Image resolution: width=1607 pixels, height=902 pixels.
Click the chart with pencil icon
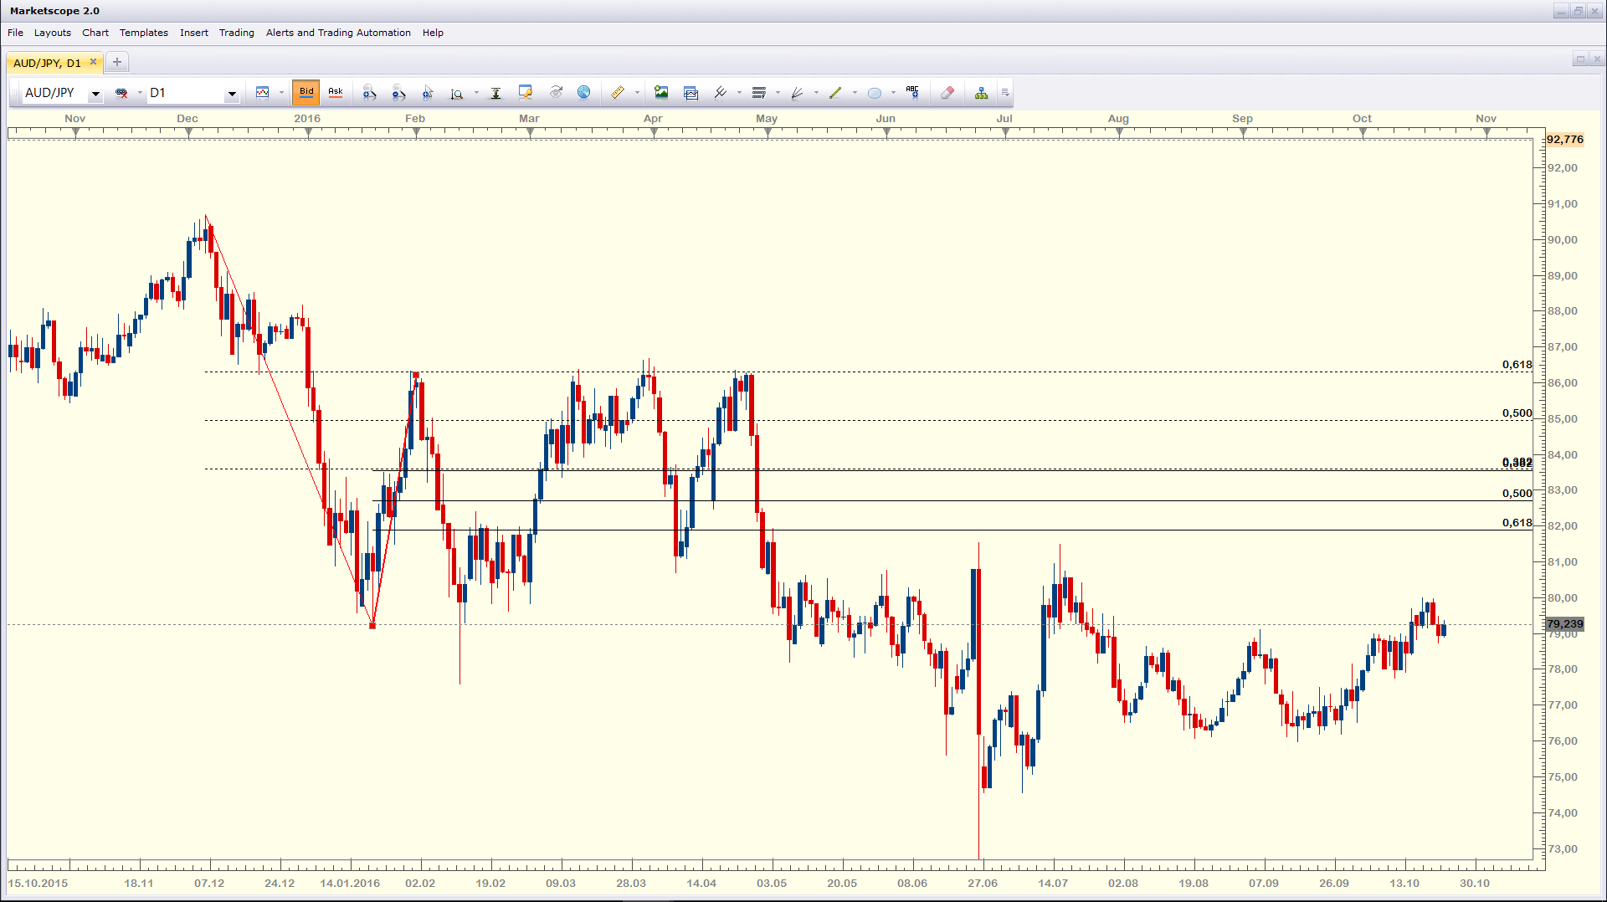526,93
